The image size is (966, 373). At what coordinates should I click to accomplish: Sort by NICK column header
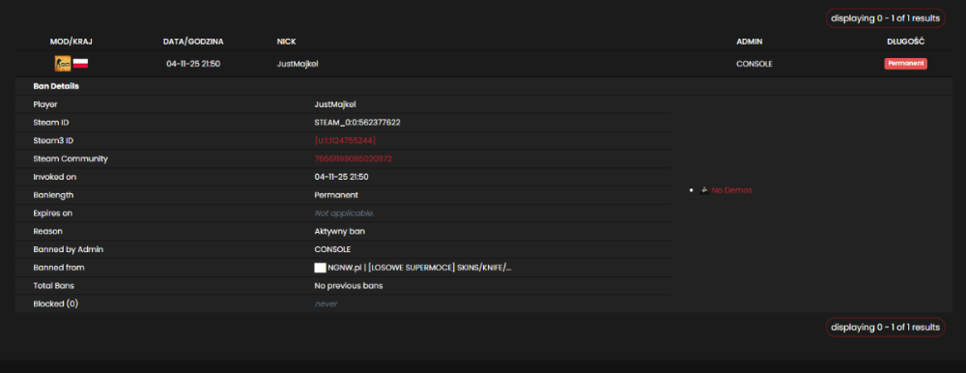point(287,42)
